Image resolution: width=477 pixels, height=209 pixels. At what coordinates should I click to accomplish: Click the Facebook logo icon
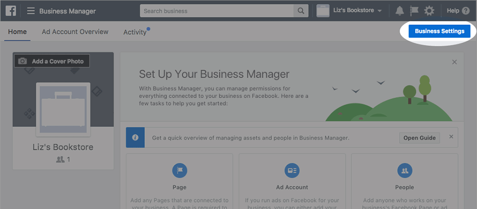[x=10, y=11]
